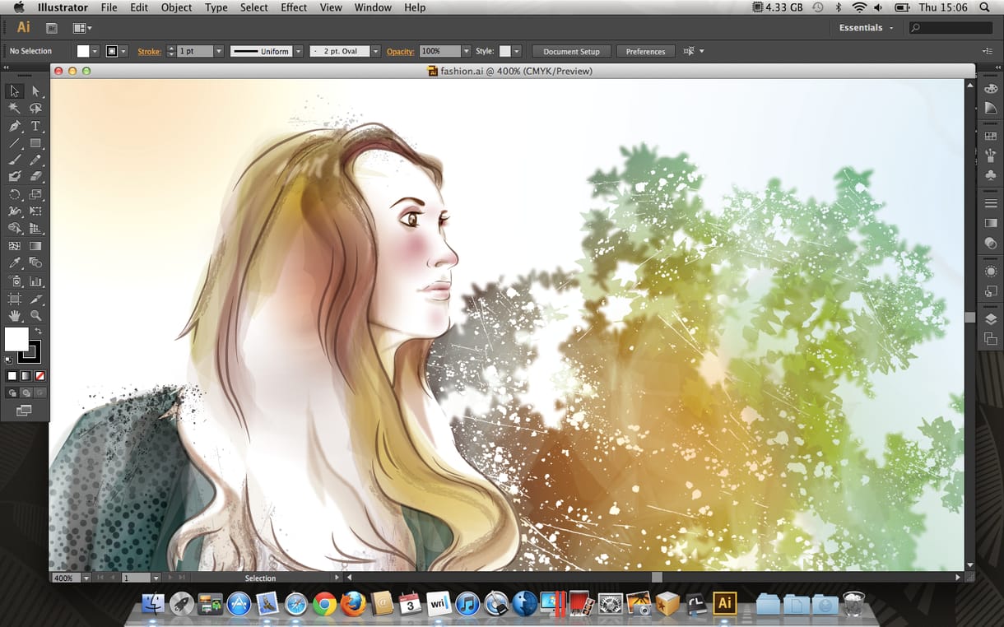Open the Layers panel icon
This screenshot has height=627, width=1004.
click(x=991, y=319)
